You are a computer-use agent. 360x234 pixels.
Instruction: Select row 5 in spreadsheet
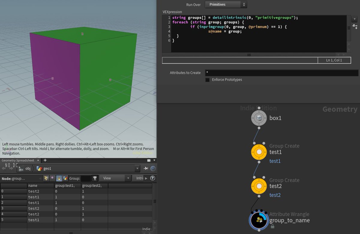click(x=13, y=220)
